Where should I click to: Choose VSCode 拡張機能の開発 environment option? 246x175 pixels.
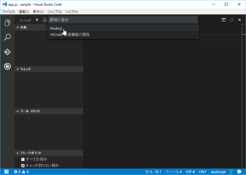click(x=70, y=34)
